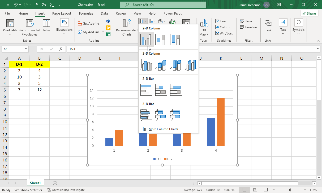Choose the 2-D Stacked Column chart type
Viewport: 322px width, 193px height.
161,40
